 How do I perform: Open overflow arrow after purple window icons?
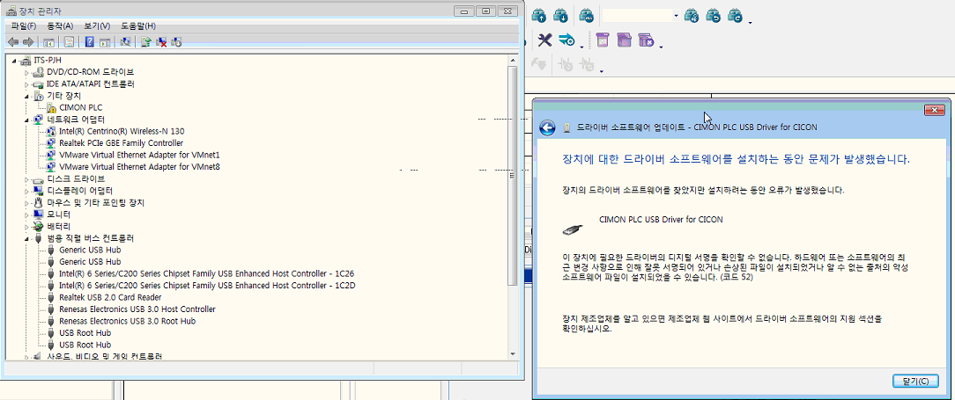pyautogui.click(x=661, y=47)
